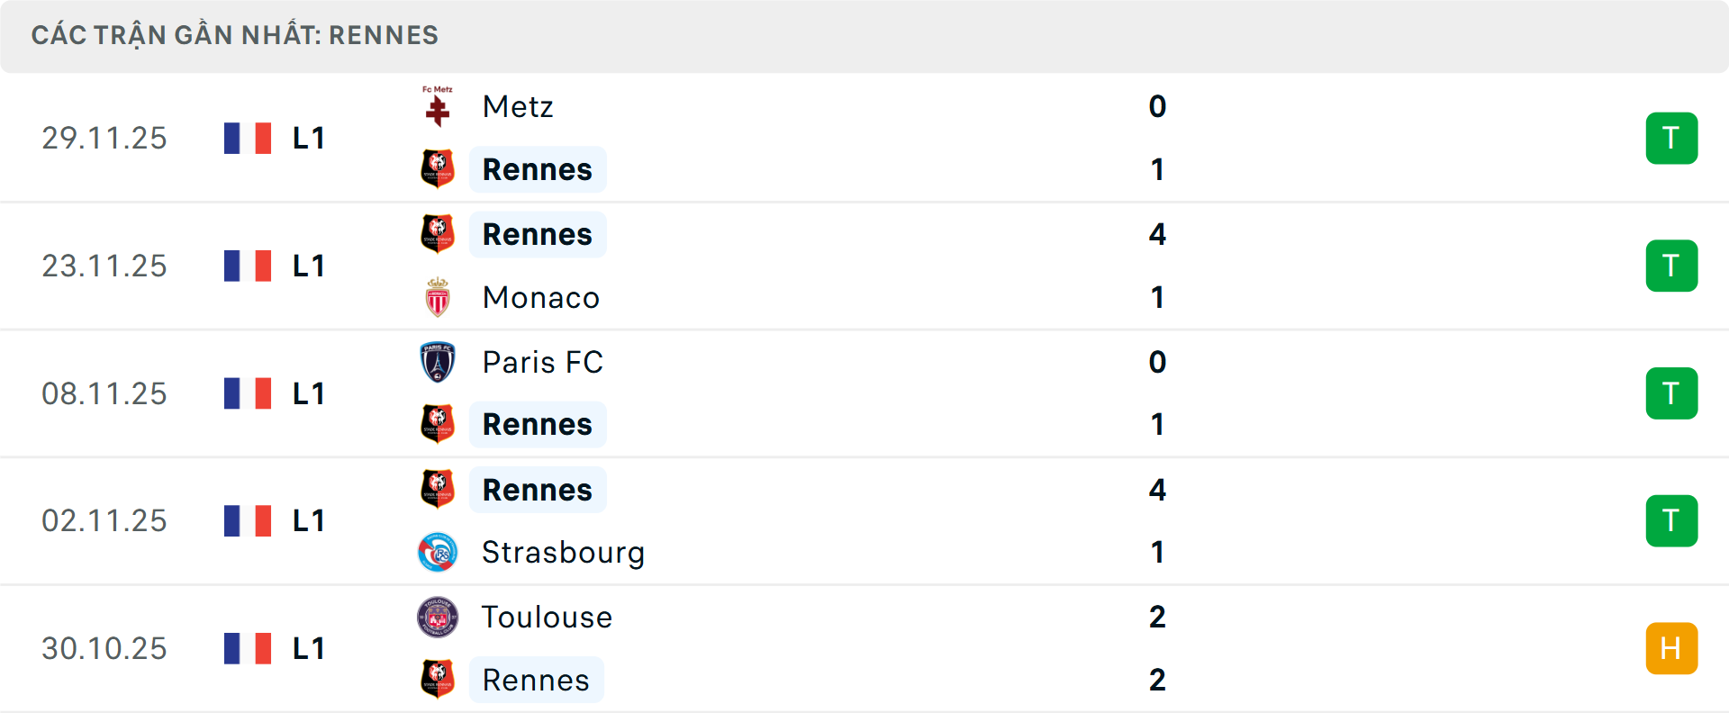Image resolution: width=1729 pixels, height=713 pixels.
Task: Select the score 4 in the Strasbourg match
Action: pyautogui.click(x=1157, y=491)
